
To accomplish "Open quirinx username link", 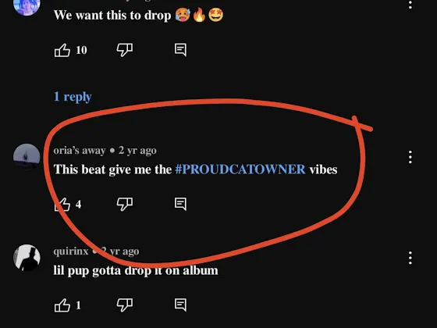I will pyautogui.click(x=71, y=251).
